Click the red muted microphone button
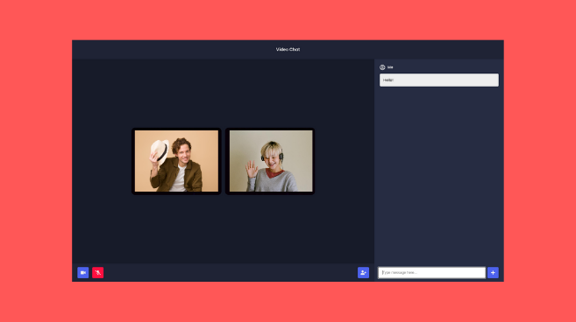Image resolution: width=576 pixels, height=322 pixels. (x=97, y=272)
